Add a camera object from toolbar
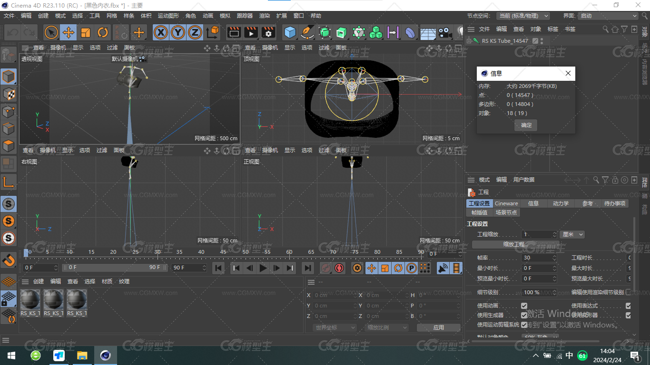The width and height of the screenshot is (650, 365). (445, 32)
